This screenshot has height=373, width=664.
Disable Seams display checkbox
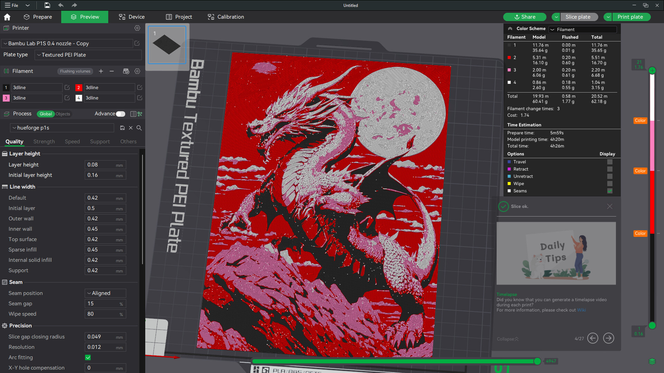(x=610, y=191)
